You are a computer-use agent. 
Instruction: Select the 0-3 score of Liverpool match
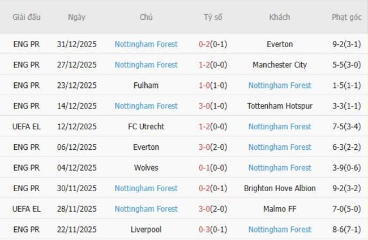pyautogui.click(x=205, y=230)
